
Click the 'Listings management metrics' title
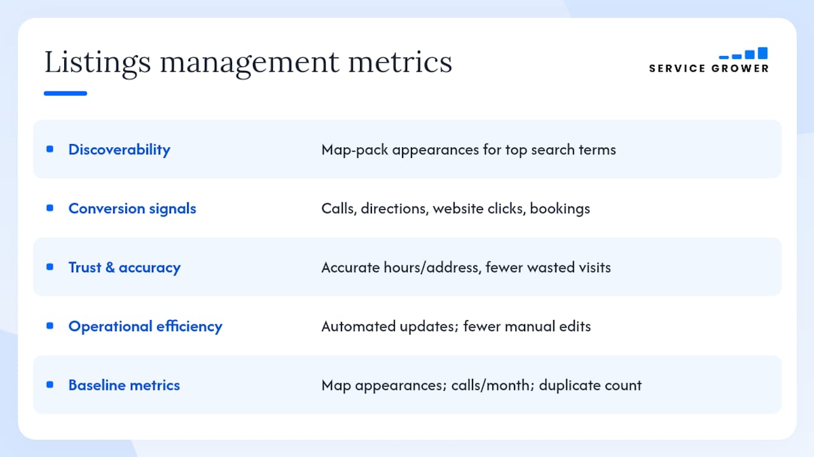pyautogui.click(x=248, y=62)
